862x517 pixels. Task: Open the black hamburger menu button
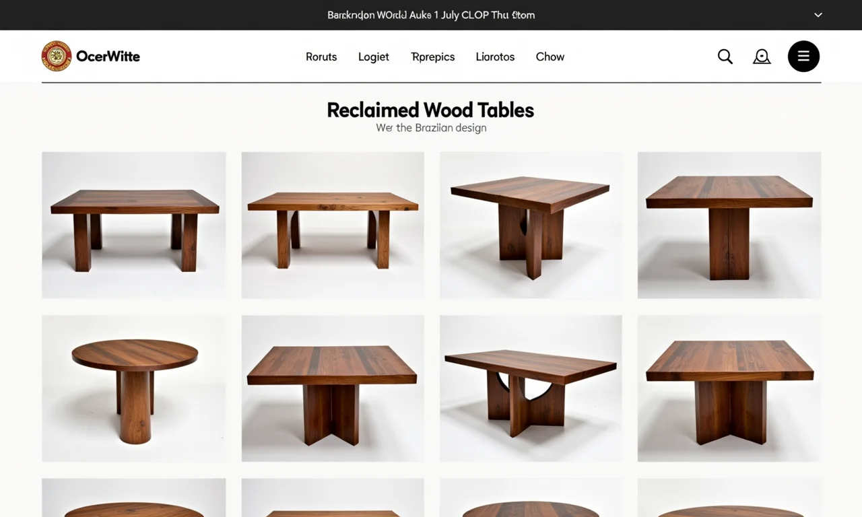[x=803, y=57]
